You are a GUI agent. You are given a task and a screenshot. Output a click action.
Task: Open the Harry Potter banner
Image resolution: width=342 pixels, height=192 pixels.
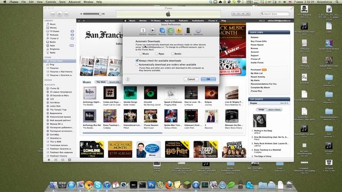[177, 149]
